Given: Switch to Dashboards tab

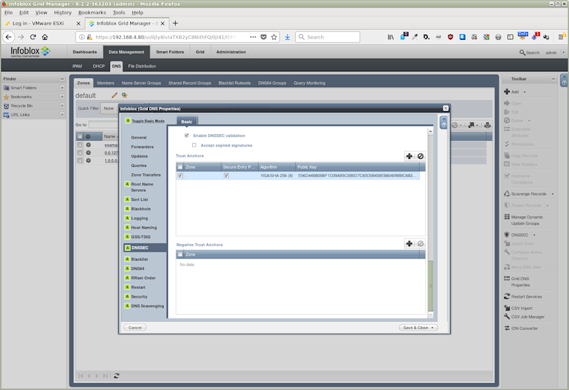Looking at the screenshot, I should (x=85, y=52).
